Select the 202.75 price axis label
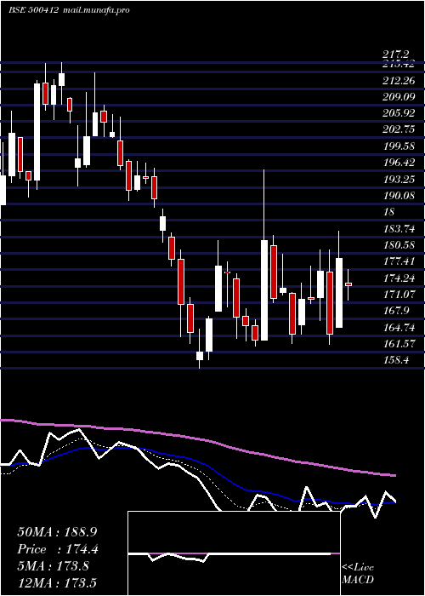Viewport: 425px width, 596px height. point(399,129)
